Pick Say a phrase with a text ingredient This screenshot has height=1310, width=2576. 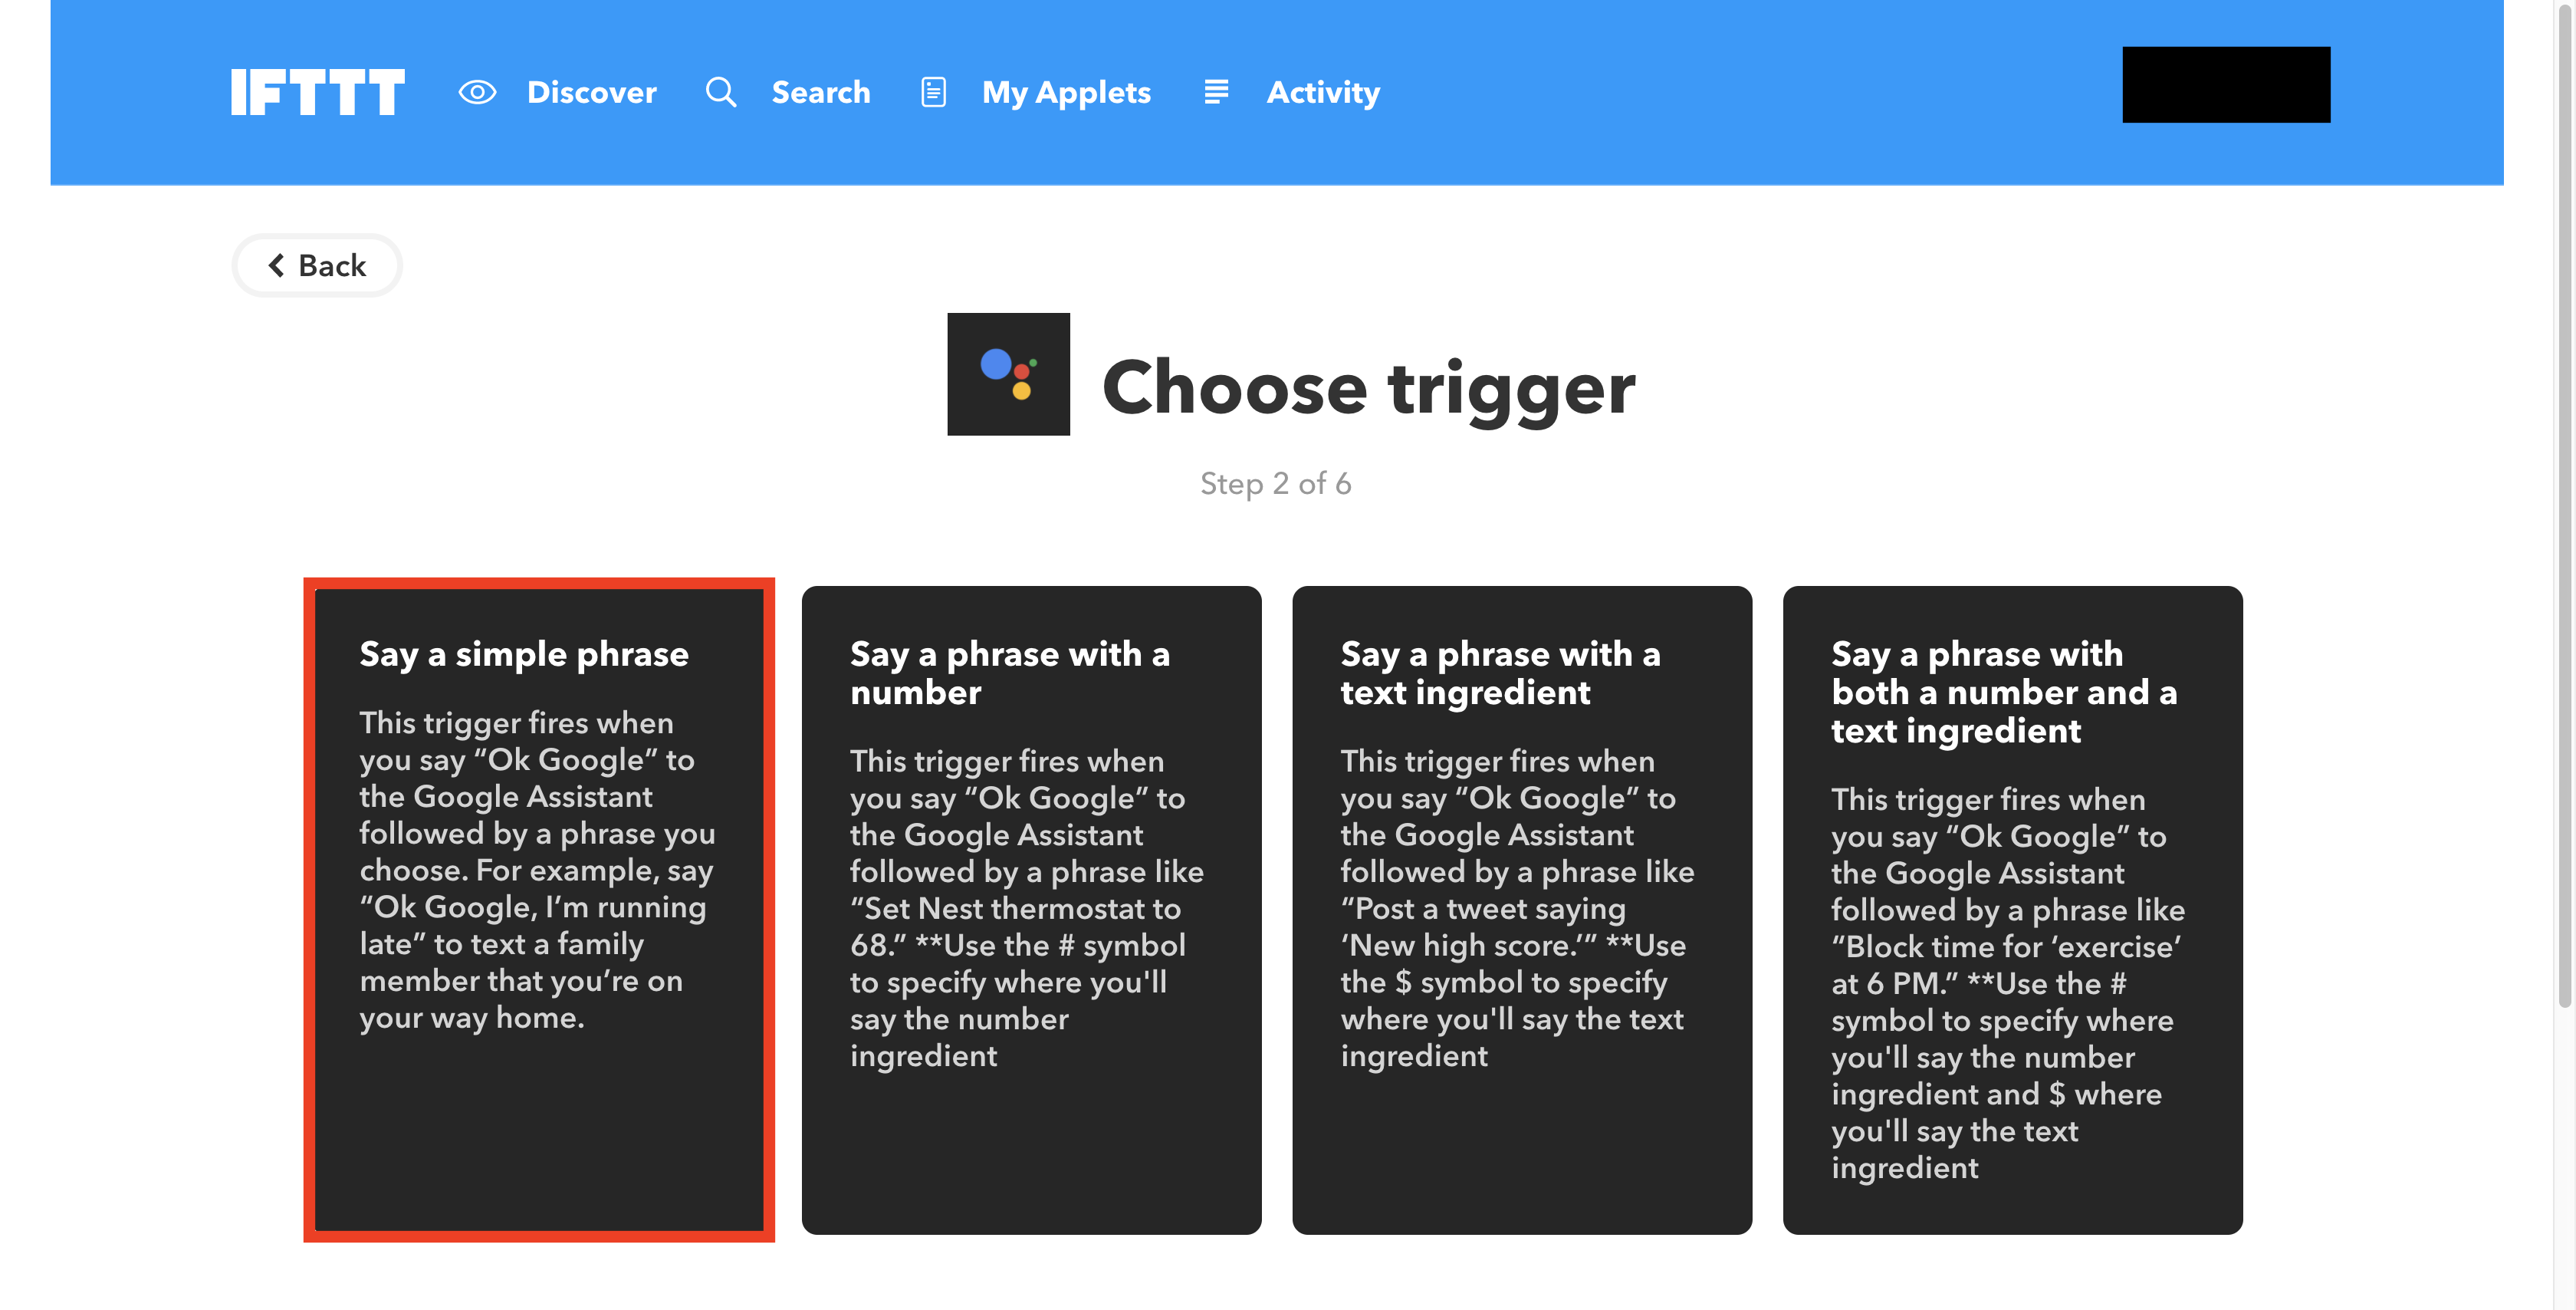coord(1522,910)
